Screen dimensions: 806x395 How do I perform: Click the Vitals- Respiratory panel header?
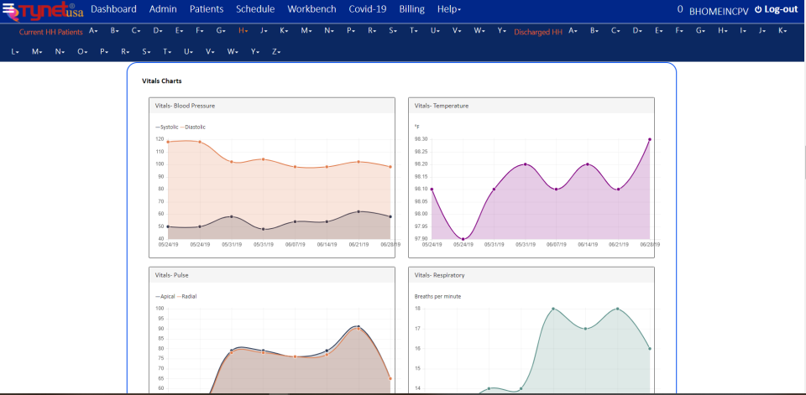(x=531, y=275)
